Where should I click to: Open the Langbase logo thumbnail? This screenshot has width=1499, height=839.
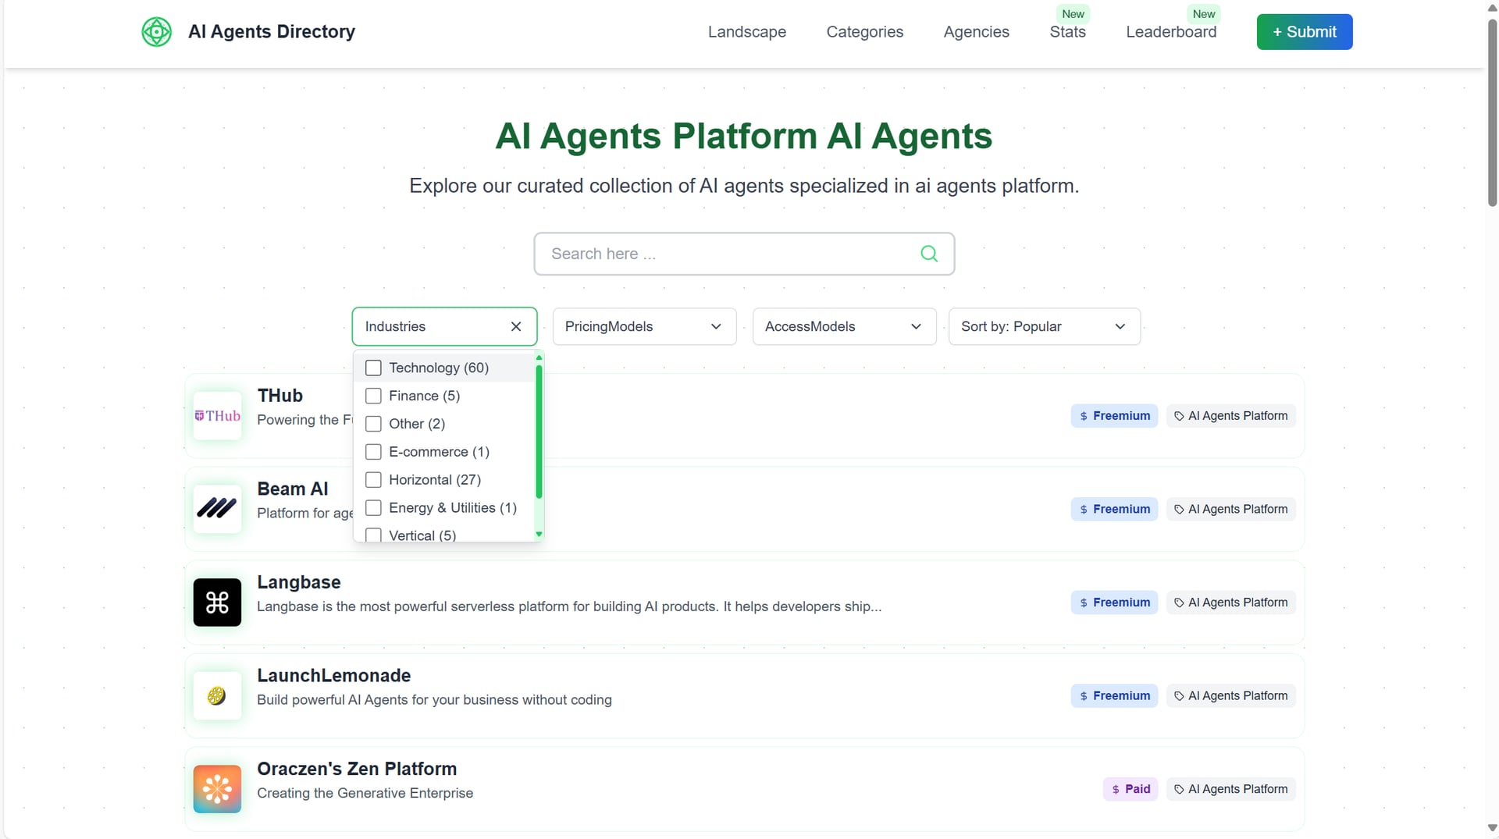[217, 603]
